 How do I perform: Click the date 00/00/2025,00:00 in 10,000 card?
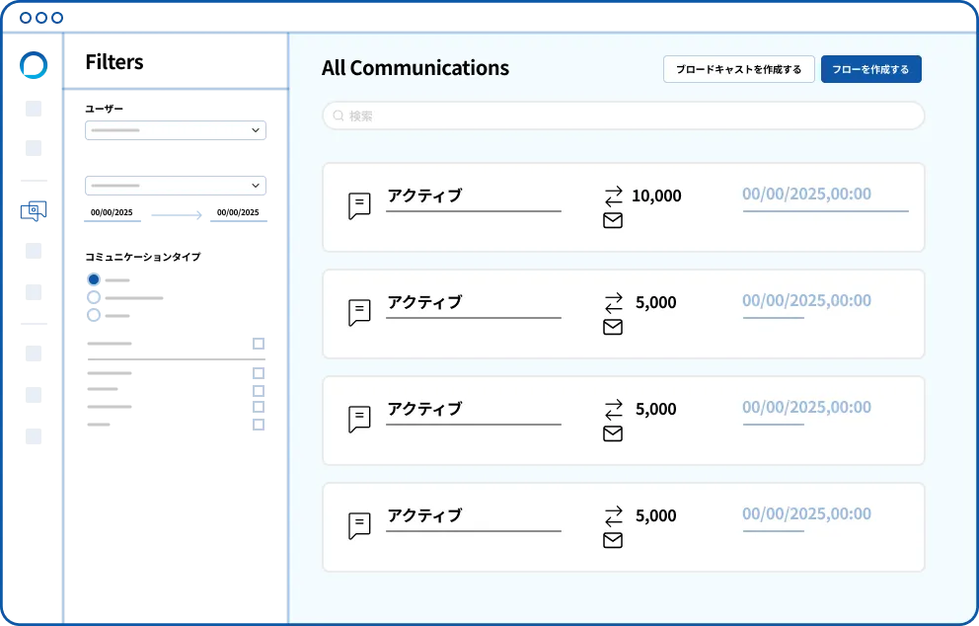pos(806,195)
